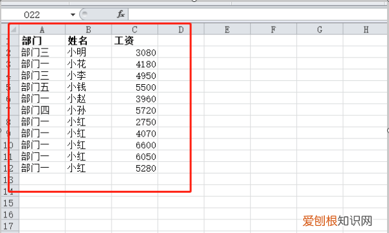Select the 小钱 name cell
The height and width of the screenshot is (233, 389).
coord(88,87)
